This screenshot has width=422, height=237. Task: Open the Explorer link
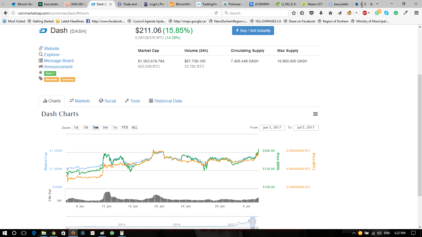click(x=52, y=55)
